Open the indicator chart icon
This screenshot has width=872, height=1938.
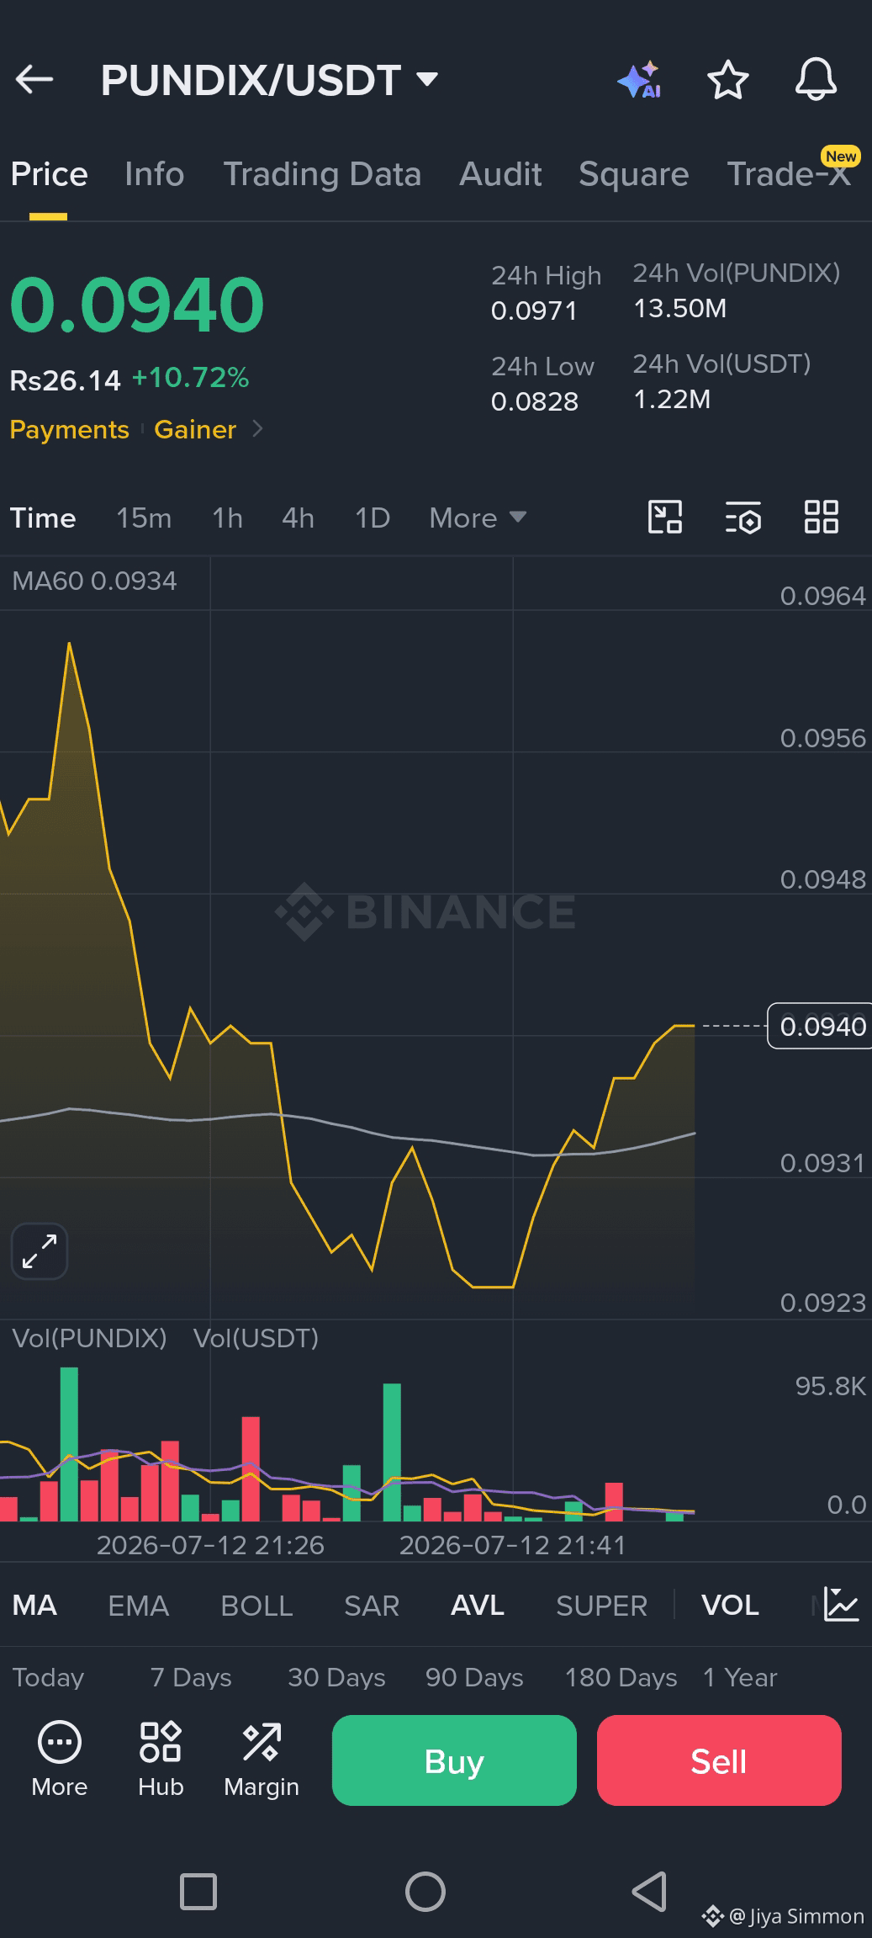pos(841,1604)
